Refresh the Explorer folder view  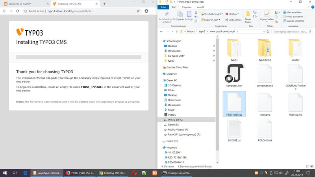(268, 31)
